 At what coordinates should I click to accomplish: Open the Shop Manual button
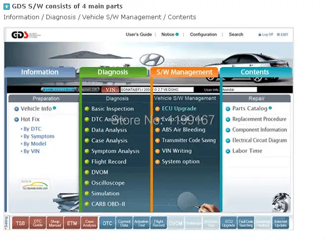pyautogui.click(x=55, y=223)
